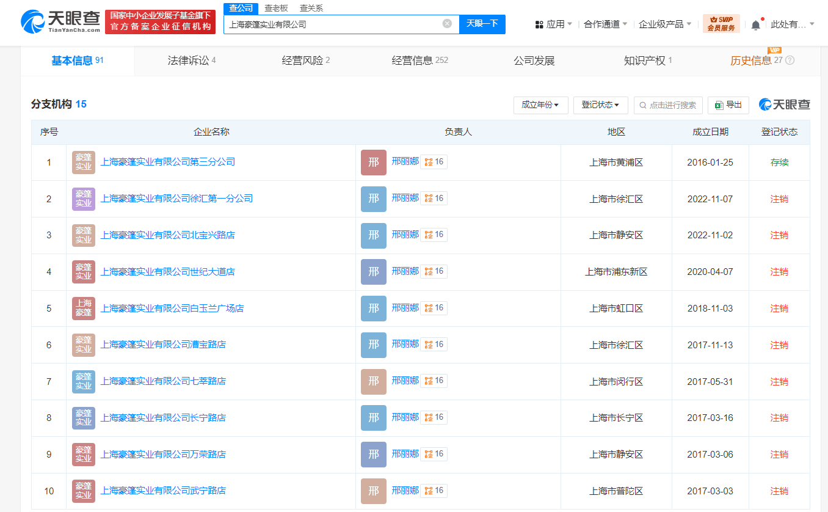828x512 pixels.
Task: Open link 上海豪篷实业有限公司徐汇第一分公司
Action: pyautogui.click(x=176, y=199)
